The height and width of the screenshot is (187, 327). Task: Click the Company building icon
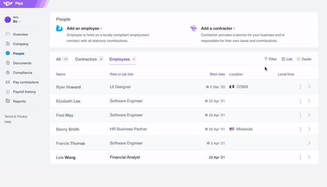pos(8,44)
